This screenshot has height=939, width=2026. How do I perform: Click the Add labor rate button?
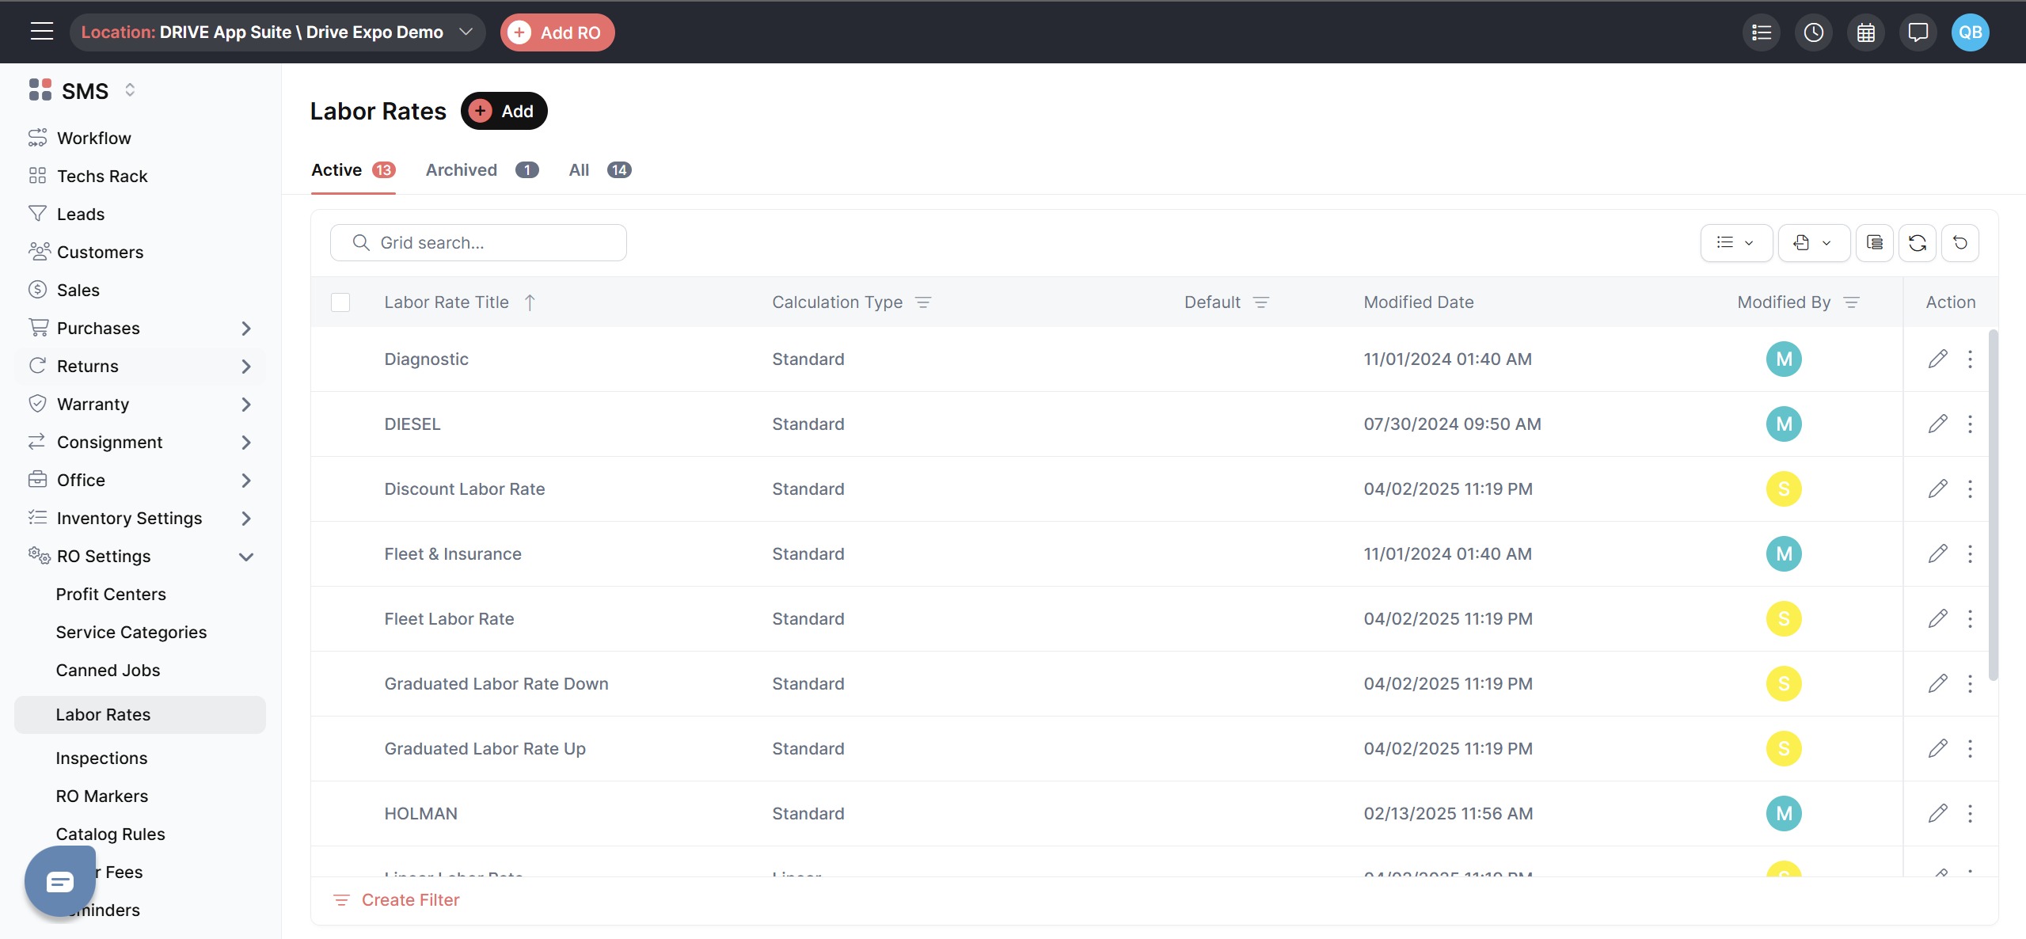[504, 111]
